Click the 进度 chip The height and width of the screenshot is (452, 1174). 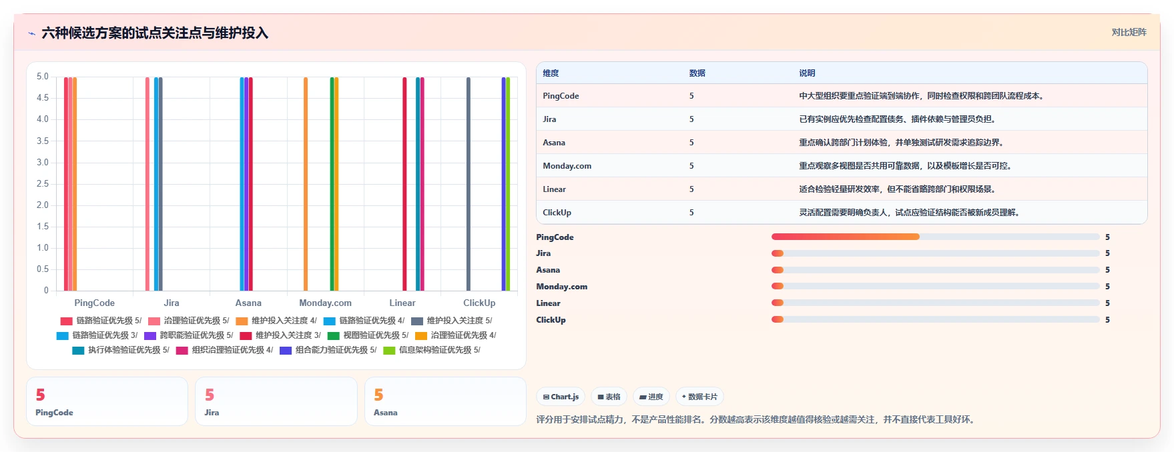point(651,397)
